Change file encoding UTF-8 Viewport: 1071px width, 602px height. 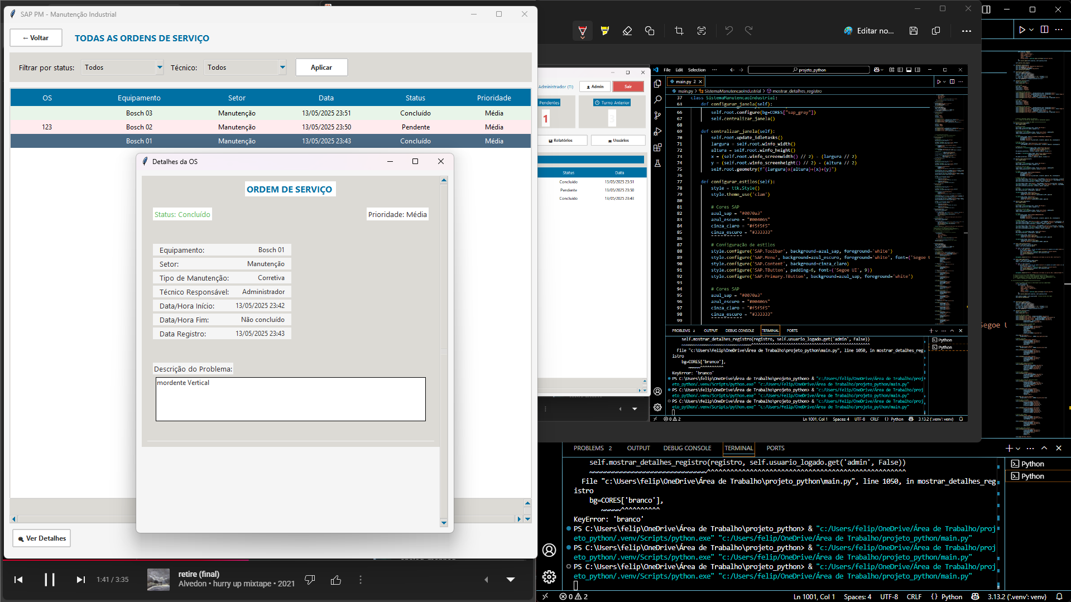(889, 596)
